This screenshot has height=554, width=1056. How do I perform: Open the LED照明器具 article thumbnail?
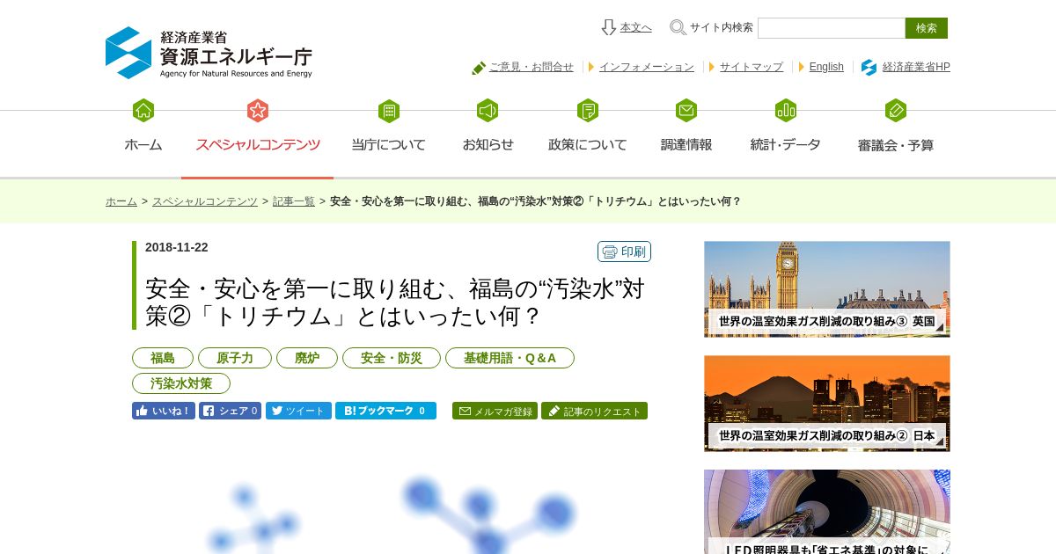[827, 512]
